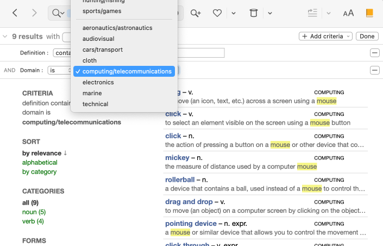
Task: Click the magnifier plus search icon
Action: tap(196, 13)
